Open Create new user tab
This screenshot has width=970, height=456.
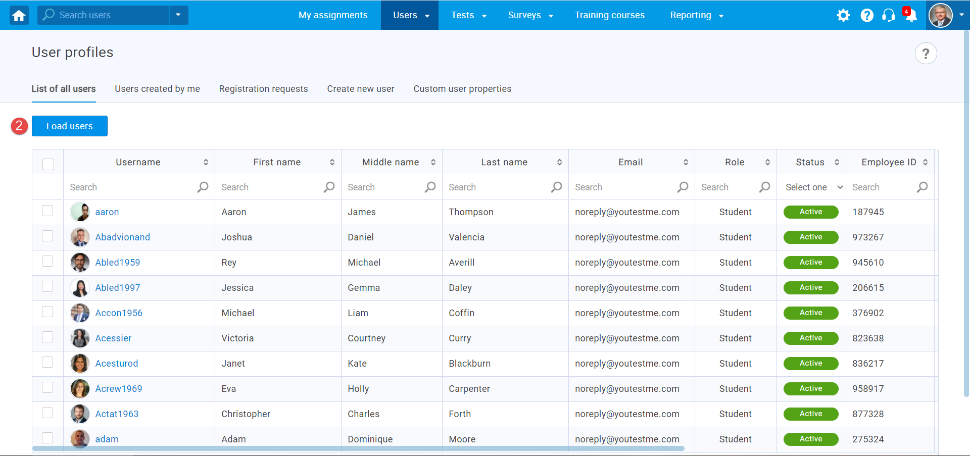pyautogui.click(x=360, y=89)
